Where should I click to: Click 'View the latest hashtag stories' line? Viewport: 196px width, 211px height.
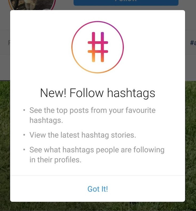point(83,135)
